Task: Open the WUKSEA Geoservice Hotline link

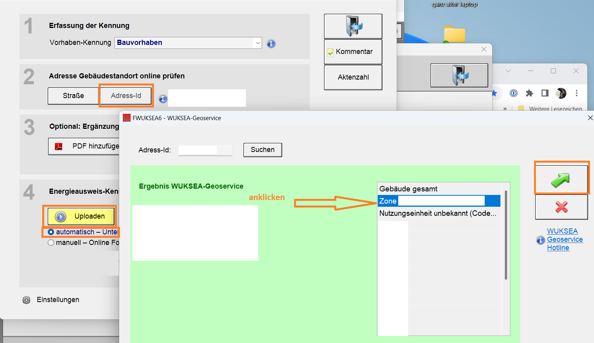Action: click(564, 239)
